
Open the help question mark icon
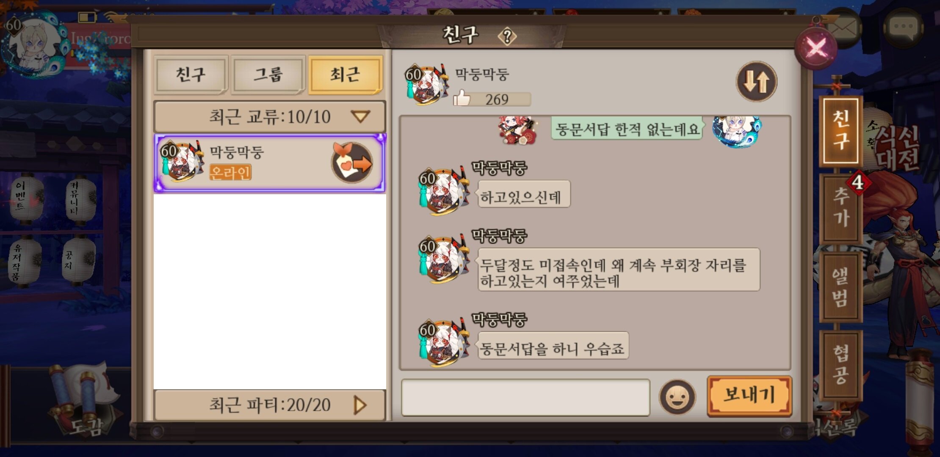(x=507, y=36)
